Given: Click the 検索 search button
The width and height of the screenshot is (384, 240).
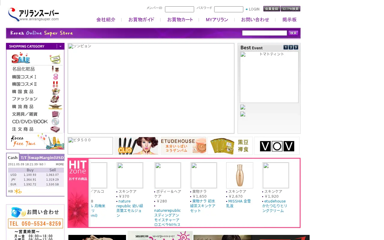Looking at the screenshot, I should (x=293, y=33).
